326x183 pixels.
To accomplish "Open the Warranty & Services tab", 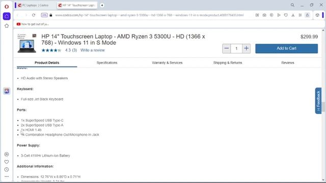I will coord(167,63).
